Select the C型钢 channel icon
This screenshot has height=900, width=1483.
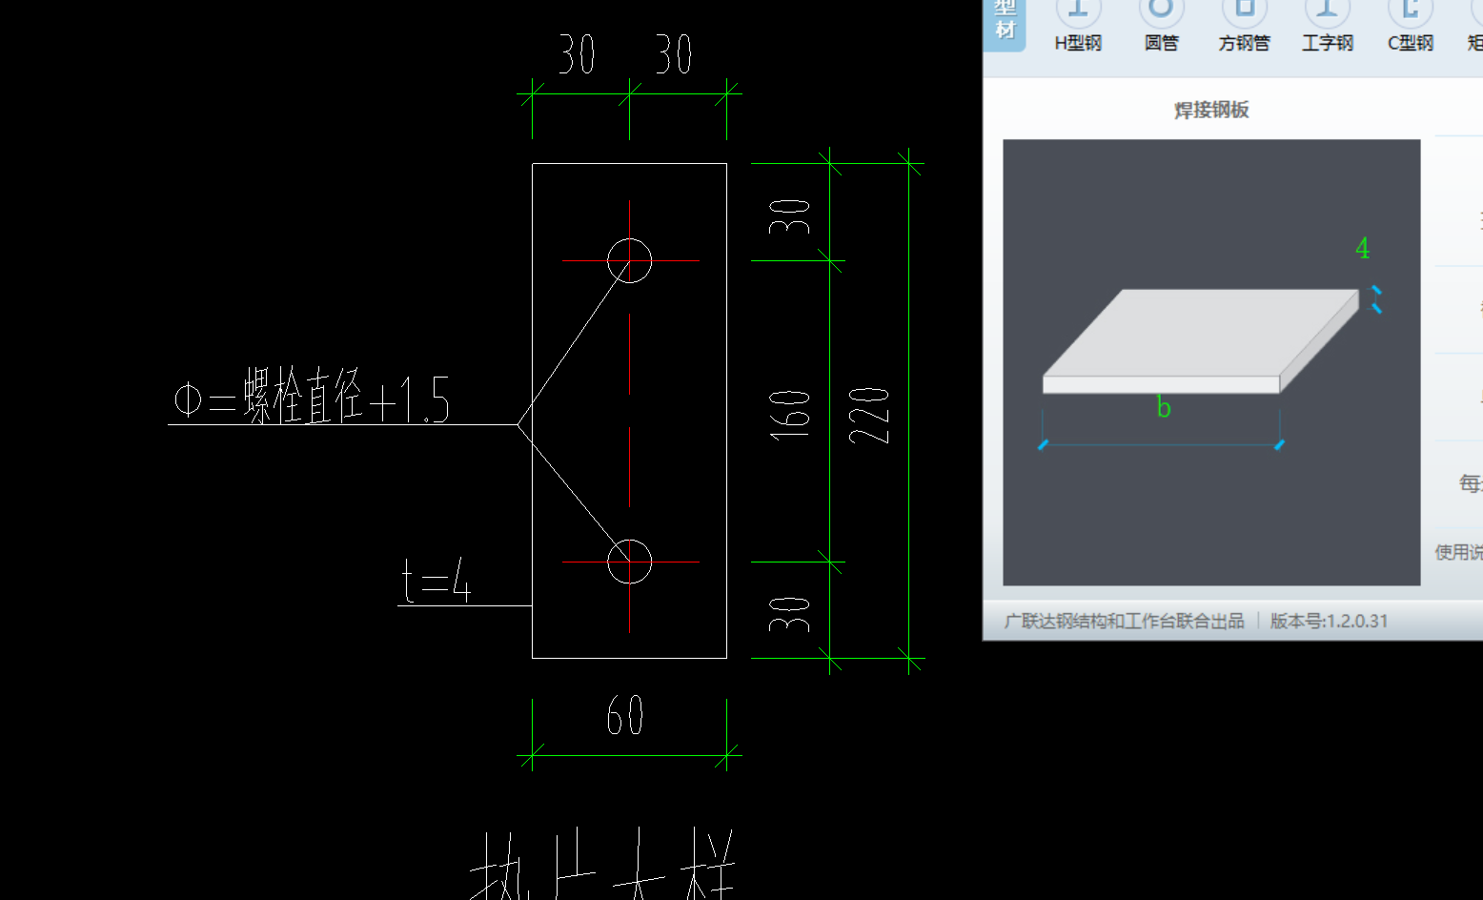[x=1410, y=25]
